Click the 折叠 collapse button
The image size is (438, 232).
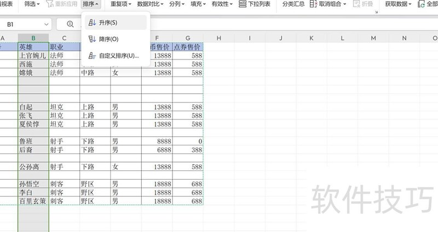point(363,4)
